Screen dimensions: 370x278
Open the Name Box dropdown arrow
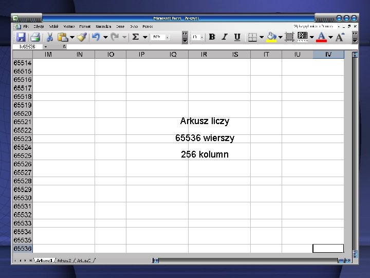[46, 47]
